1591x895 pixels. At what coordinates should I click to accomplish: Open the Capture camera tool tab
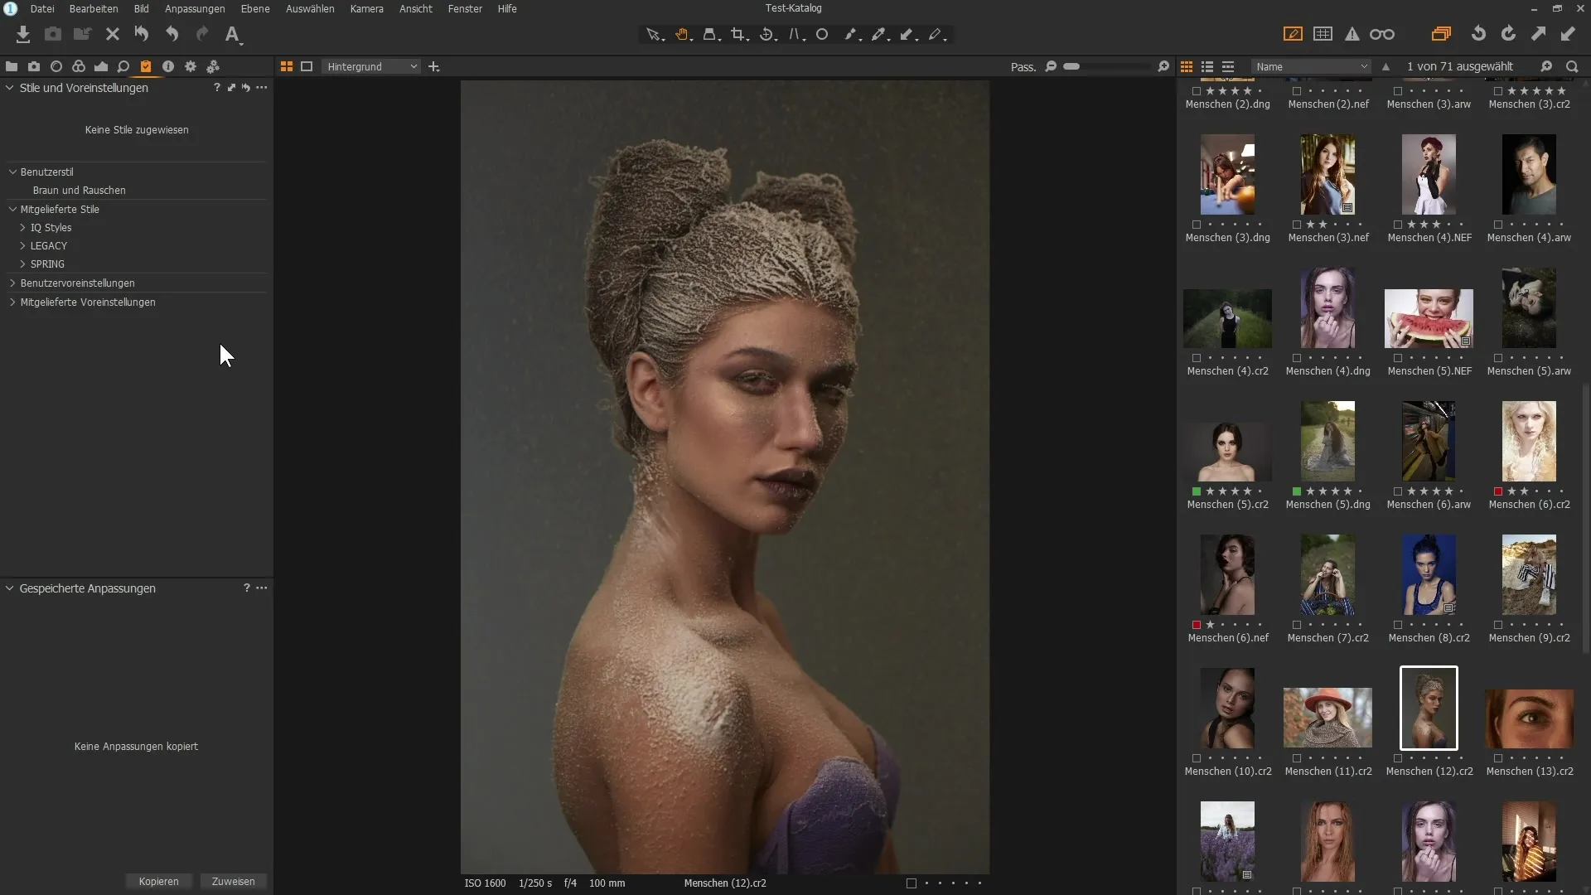pyautogui.click(x=34, y=66)
